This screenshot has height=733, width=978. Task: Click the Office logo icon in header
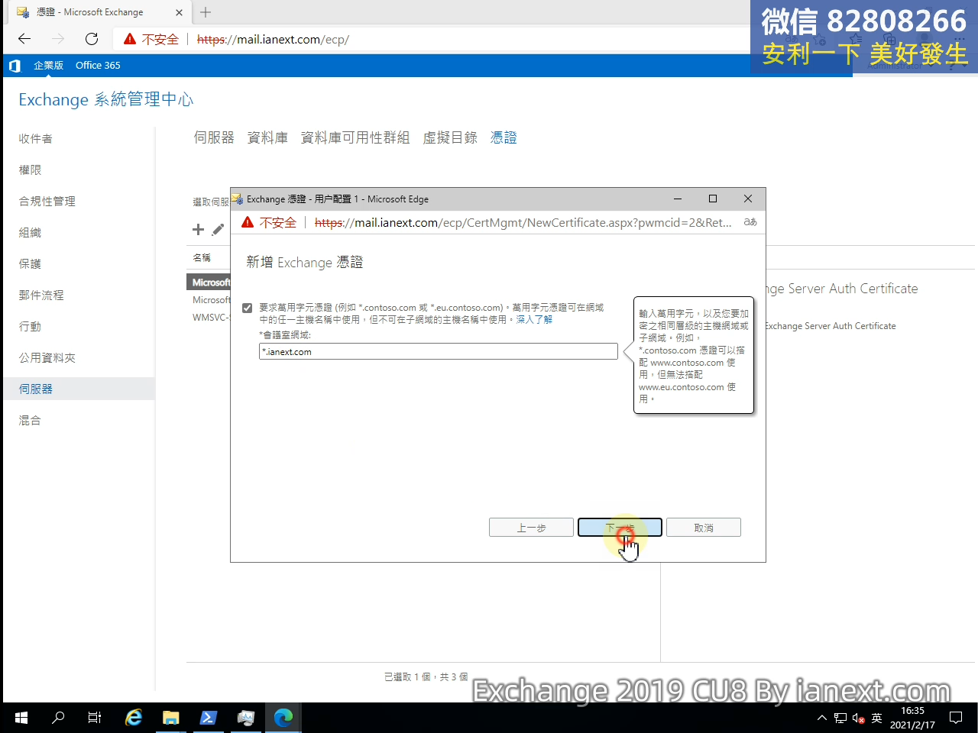15,66
